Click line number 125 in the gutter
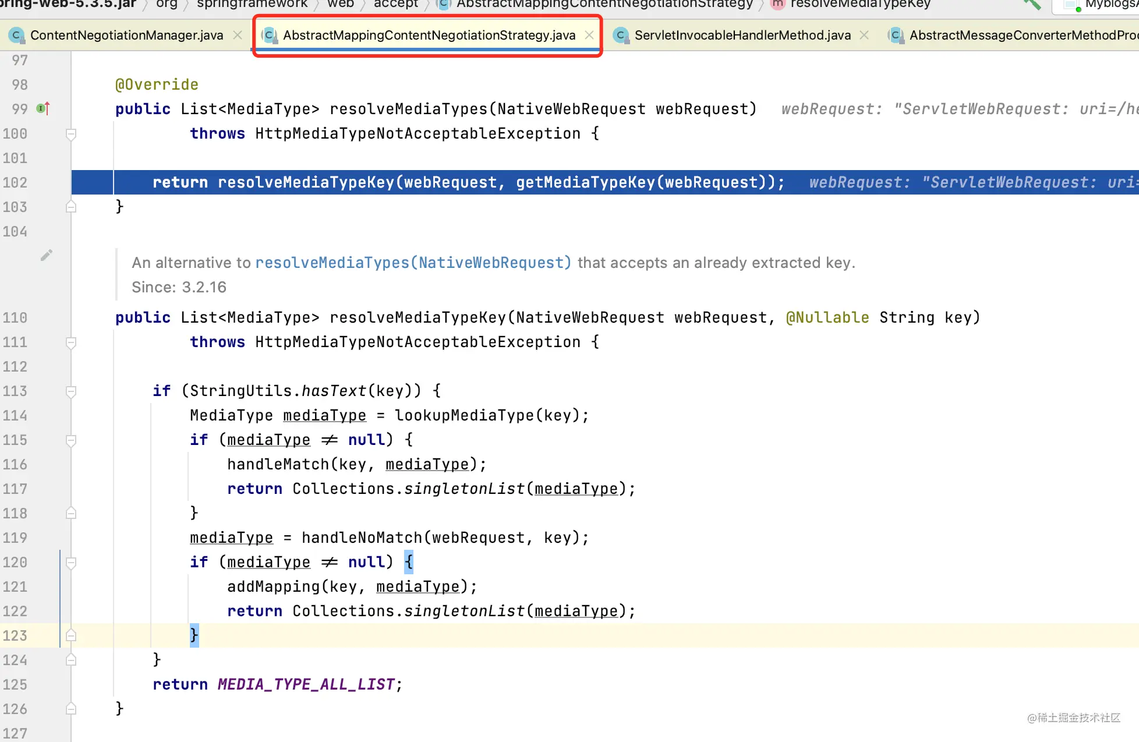The image size is (1139, 742). (x=15, y=684)
